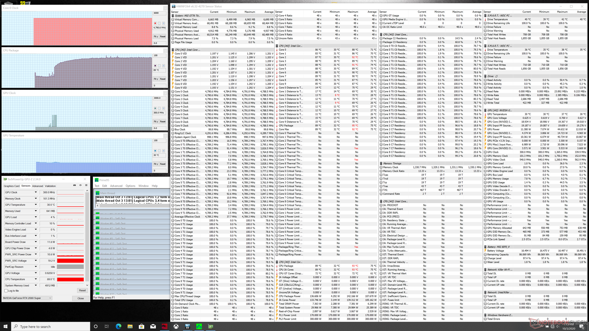Open Cortana from the taskbar
Viewport: 589px width, 331px height.
point(95,326)
